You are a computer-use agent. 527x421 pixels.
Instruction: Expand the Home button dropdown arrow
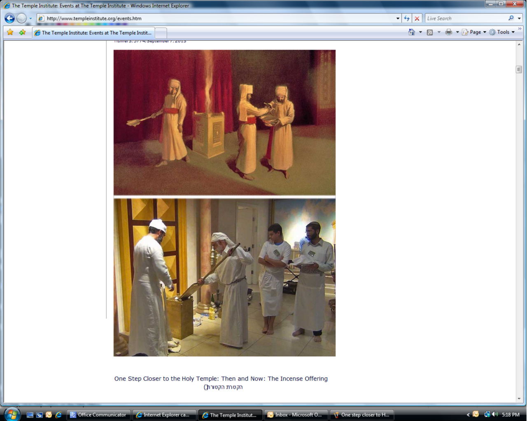tap(420, 32)
